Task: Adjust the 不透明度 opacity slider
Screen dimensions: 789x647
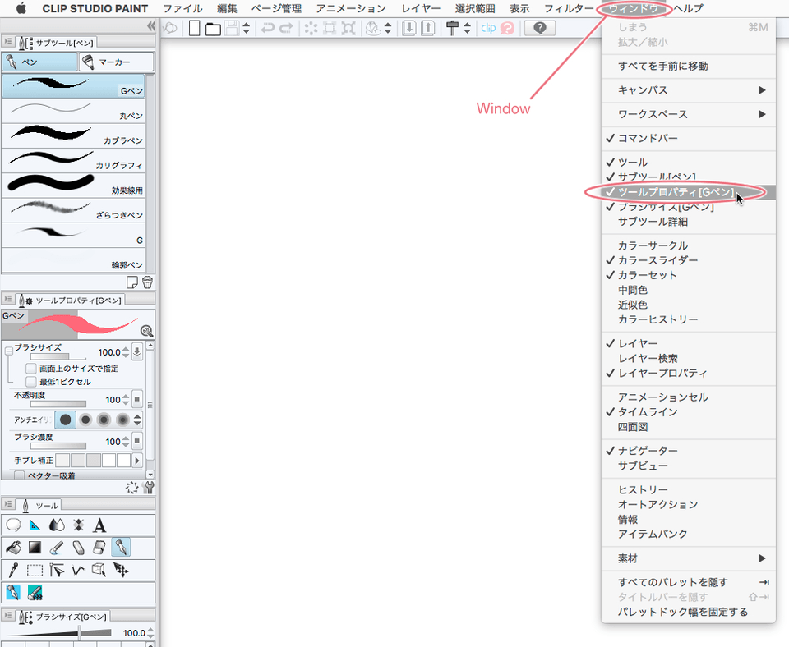Action: (49, 404)
